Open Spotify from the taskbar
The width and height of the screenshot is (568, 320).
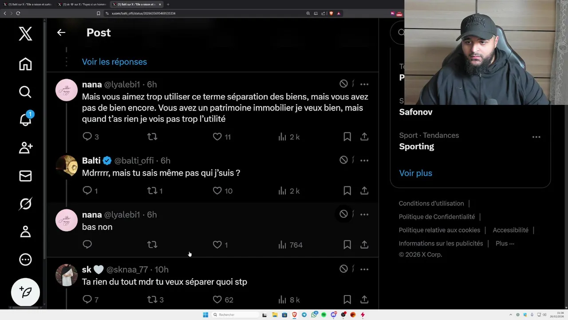(x=323, y=315)
